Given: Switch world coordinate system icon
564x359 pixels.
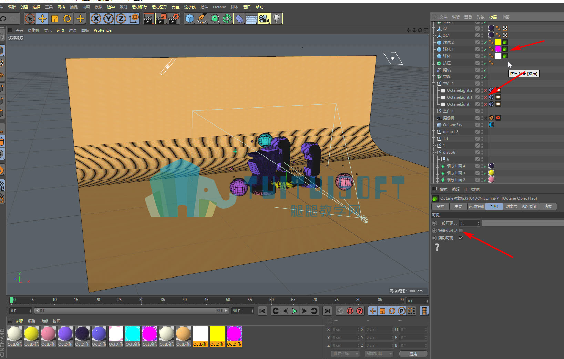Looking at the screenshot, I should (133, 19).
